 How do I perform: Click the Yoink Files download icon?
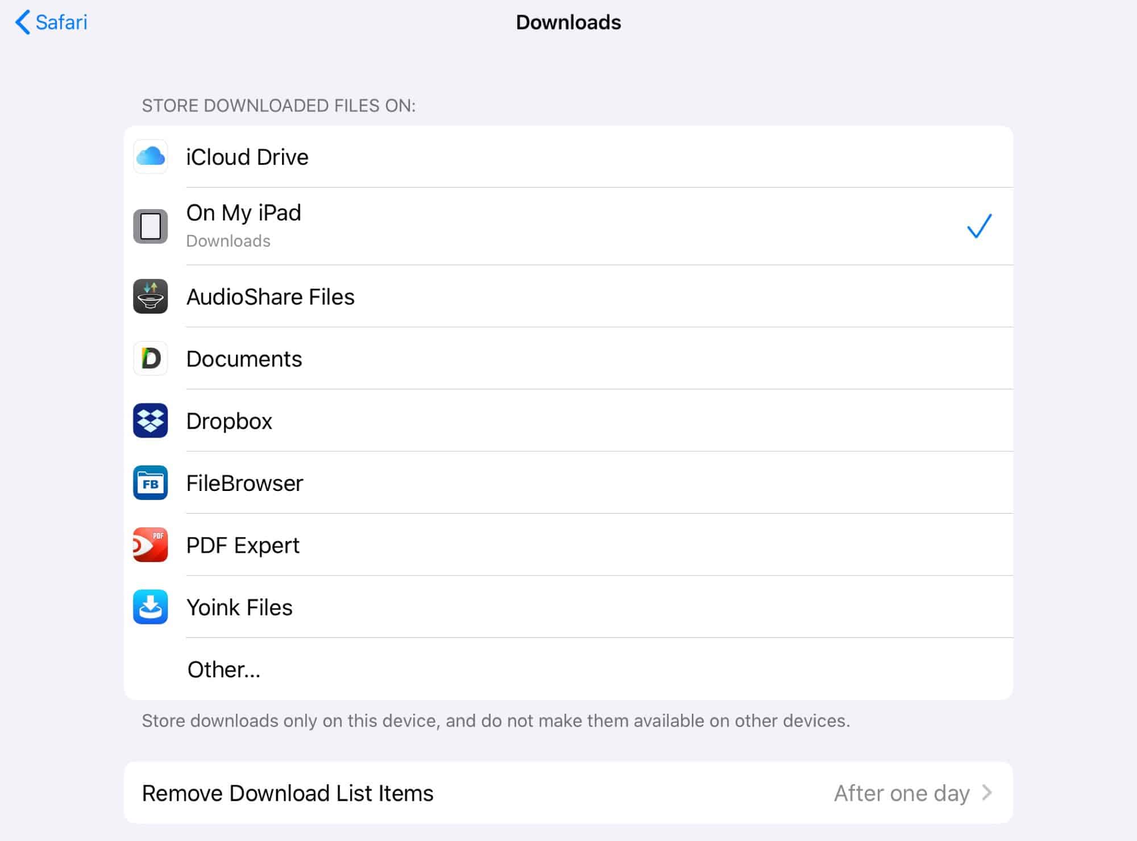click(x=151, y=607)
